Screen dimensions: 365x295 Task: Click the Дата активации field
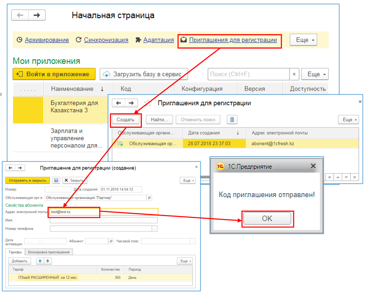coord(45,241)
